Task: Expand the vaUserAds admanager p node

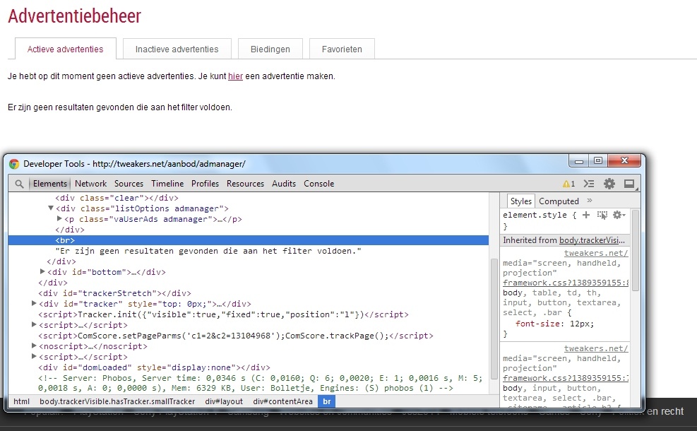Action: tap(59, 219)
